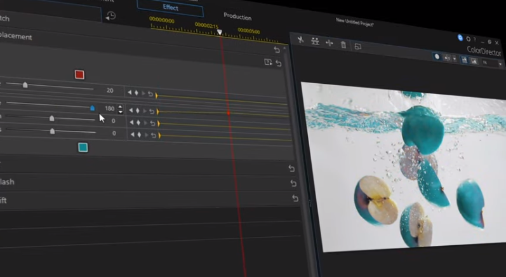Click the undock preview window icon
The width and height of the screenshot is (506, 277).
[x=357, y=46]
